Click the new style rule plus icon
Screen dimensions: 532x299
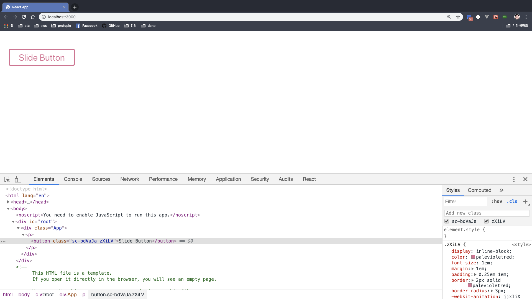tap(525, 202)
